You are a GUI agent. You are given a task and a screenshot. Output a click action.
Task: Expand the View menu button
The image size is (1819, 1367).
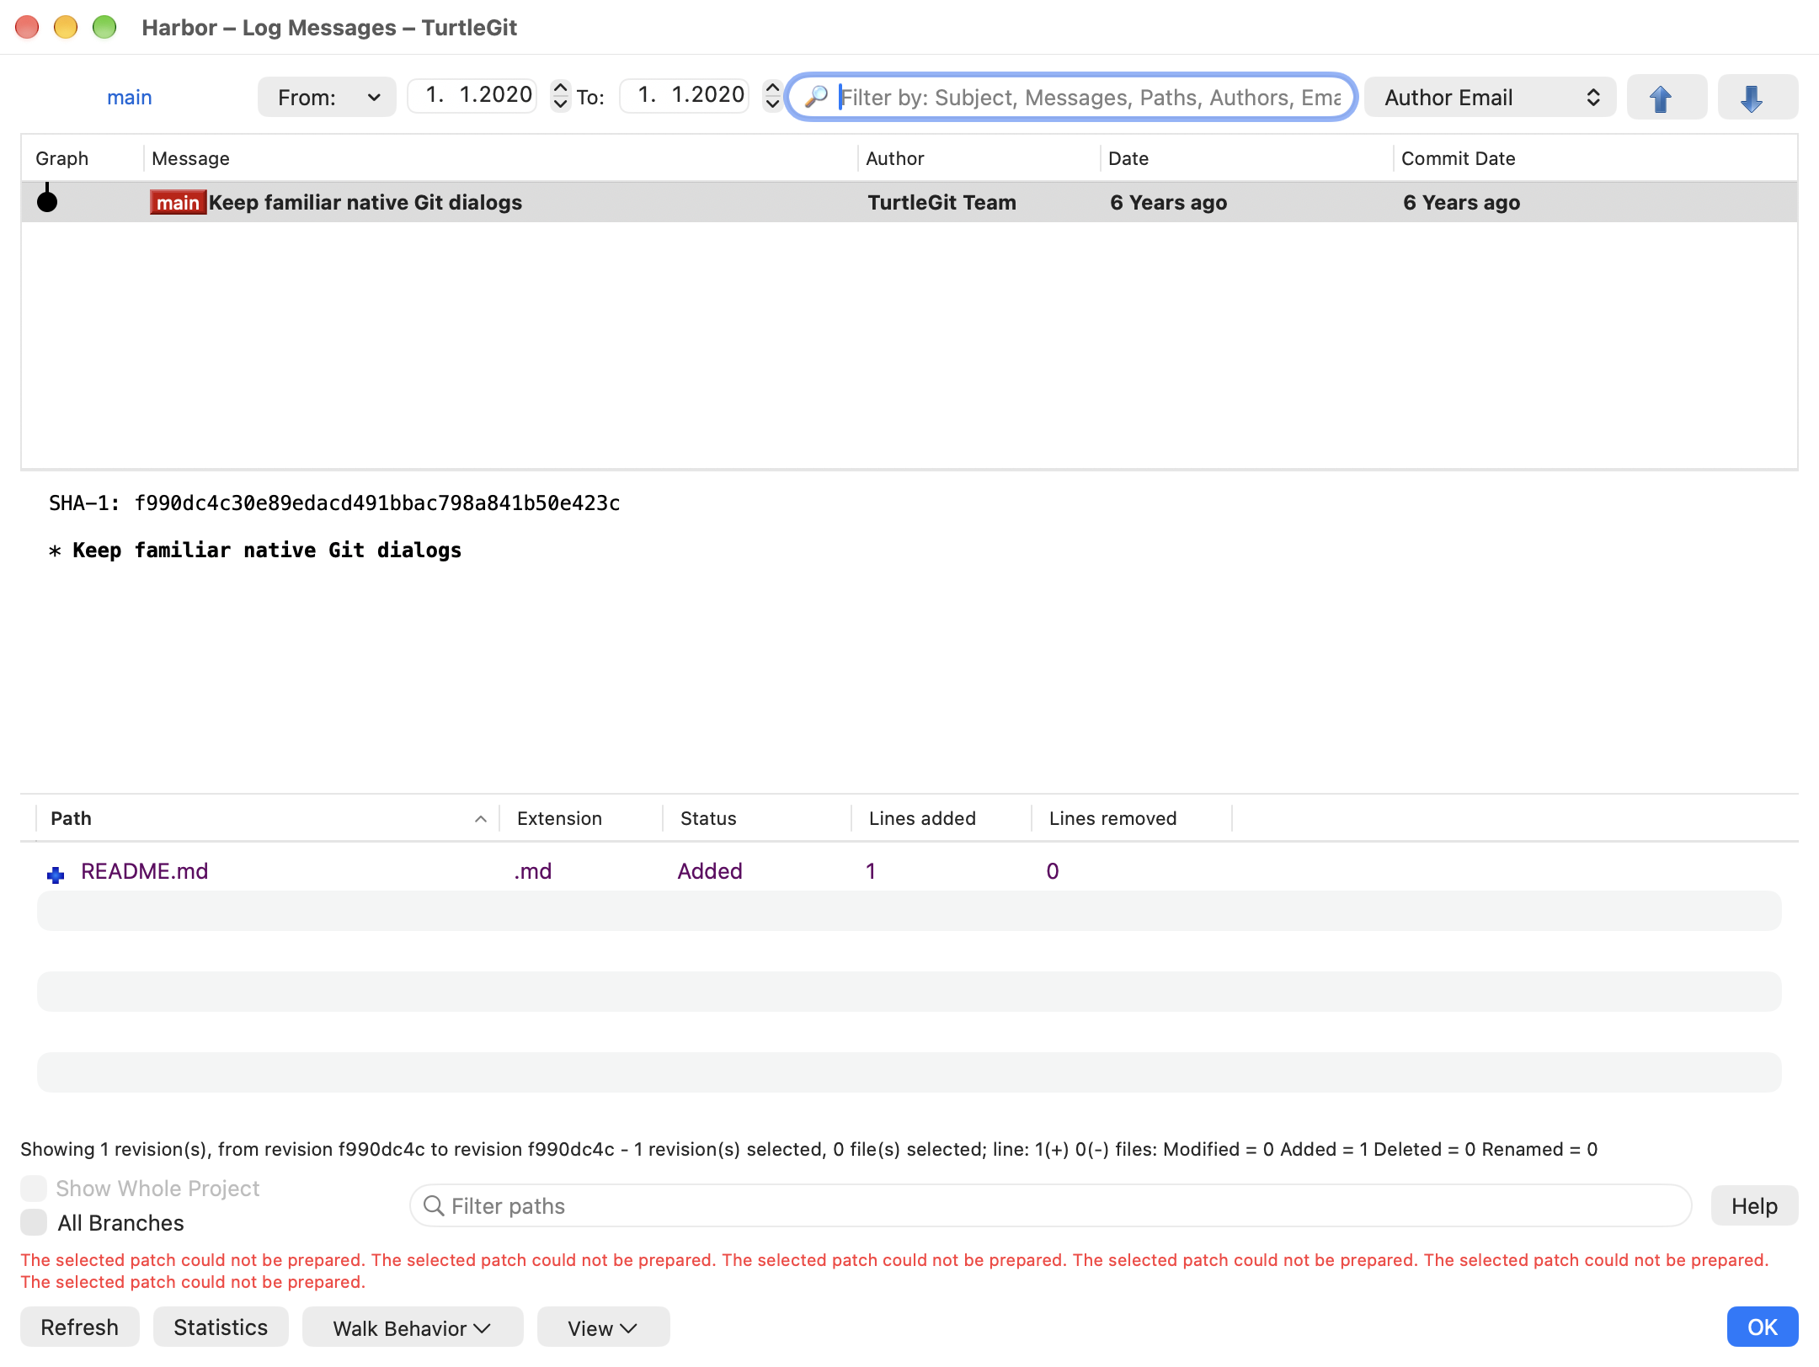pyautogui.click(x=603, y=1327)
